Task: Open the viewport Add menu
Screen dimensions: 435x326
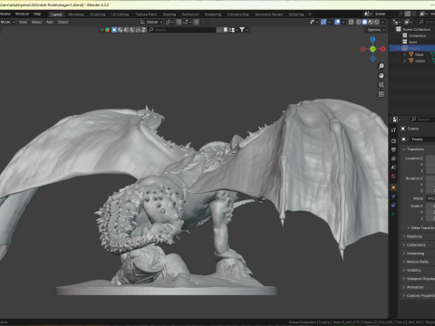Action: (x=50, y=22)
